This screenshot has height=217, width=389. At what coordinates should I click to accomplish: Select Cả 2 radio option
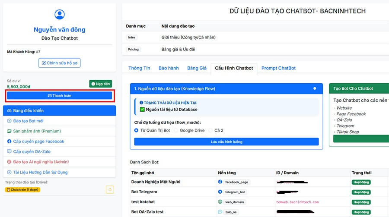[x=210, y=130]
